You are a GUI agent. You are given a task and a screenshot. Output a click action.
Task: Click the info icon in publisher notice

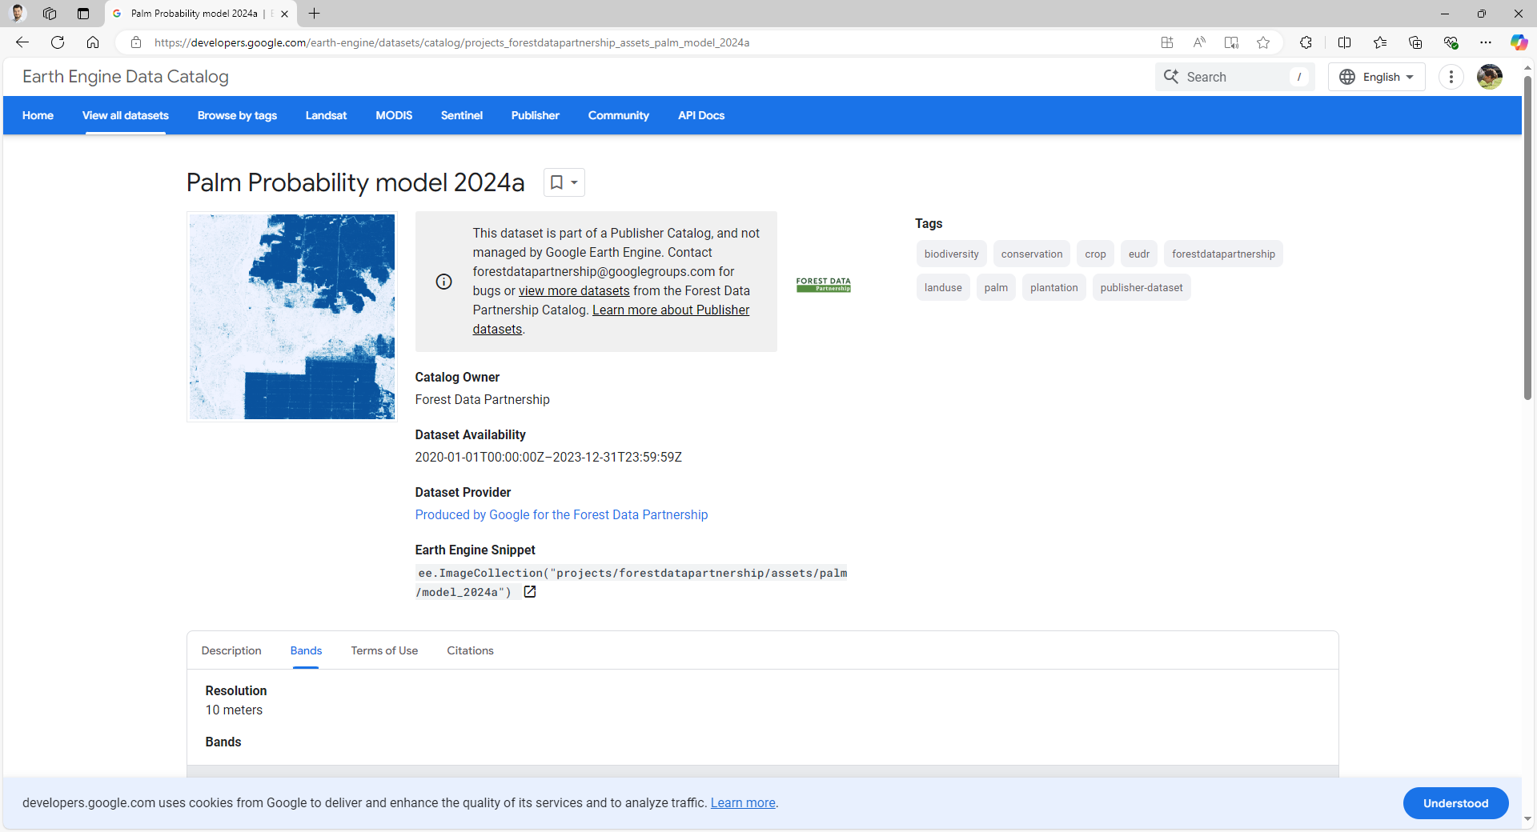click(x=443, y=282)
